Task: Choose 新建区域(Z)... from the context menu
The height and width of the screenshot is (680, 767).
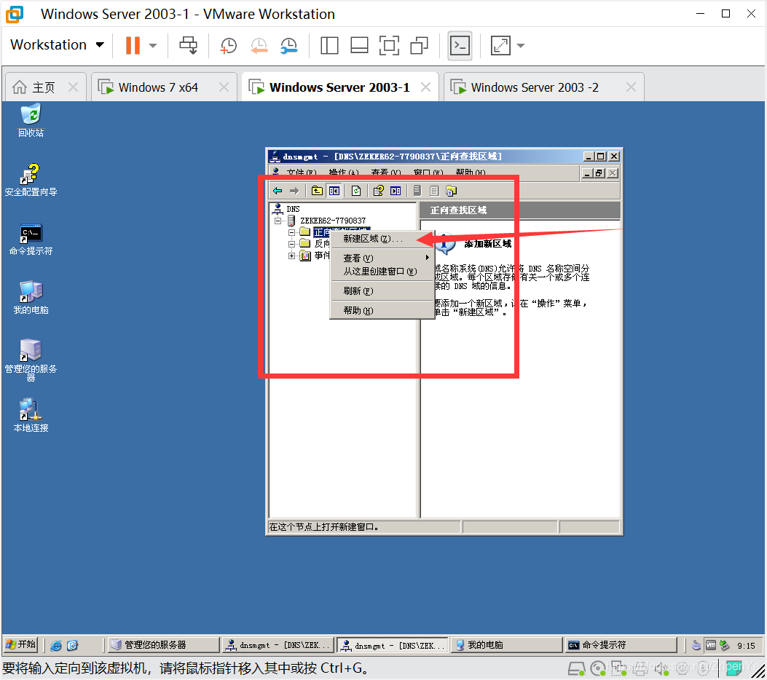Action: [x=382, y=239]
